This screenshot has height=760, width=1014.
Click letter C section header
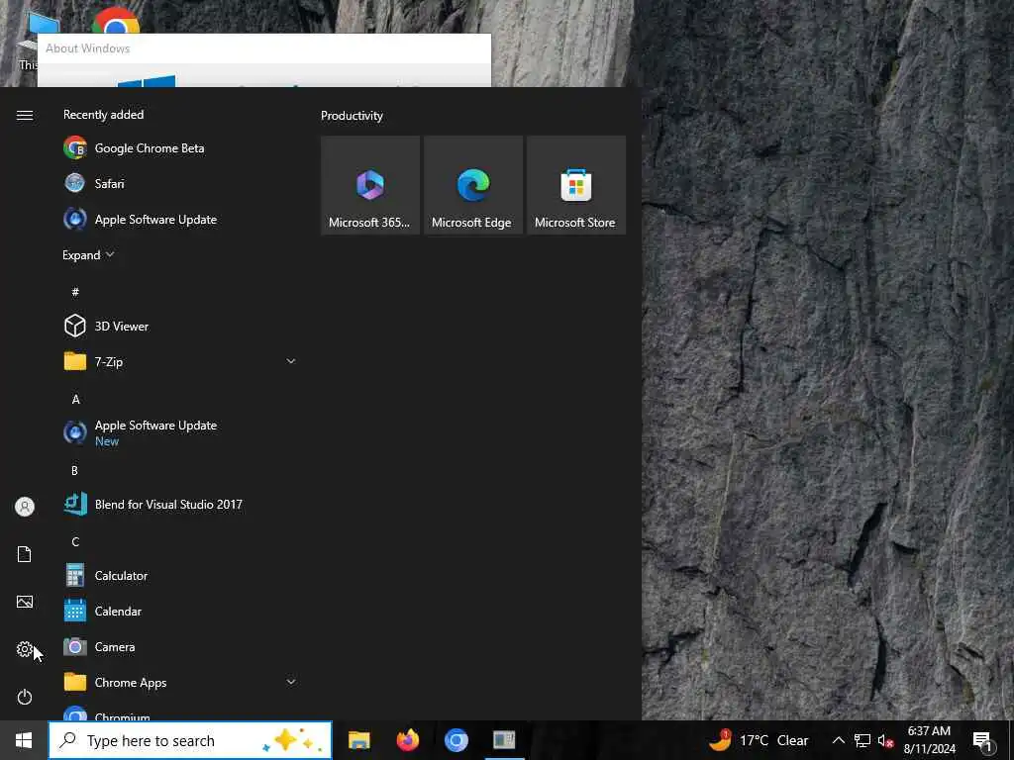(x=75, y=541)
